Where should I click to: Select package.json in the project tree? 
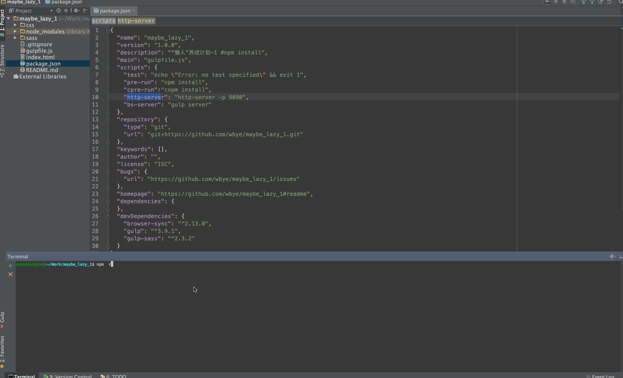click(40, 64)
